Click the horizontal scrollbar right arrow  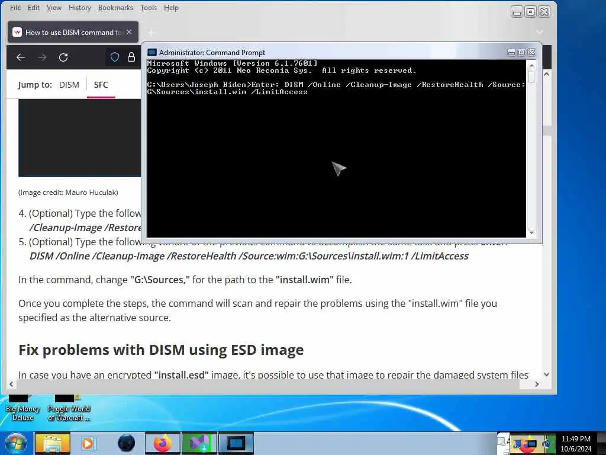pos(537,384)
